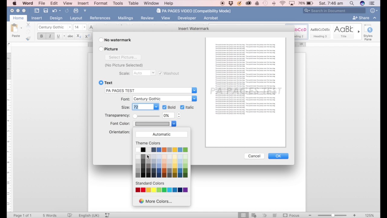The width and height of the screenshot is (387, 218).
Task: Open ribbon font size 14 dropdown
Action: tap(84, 27)
